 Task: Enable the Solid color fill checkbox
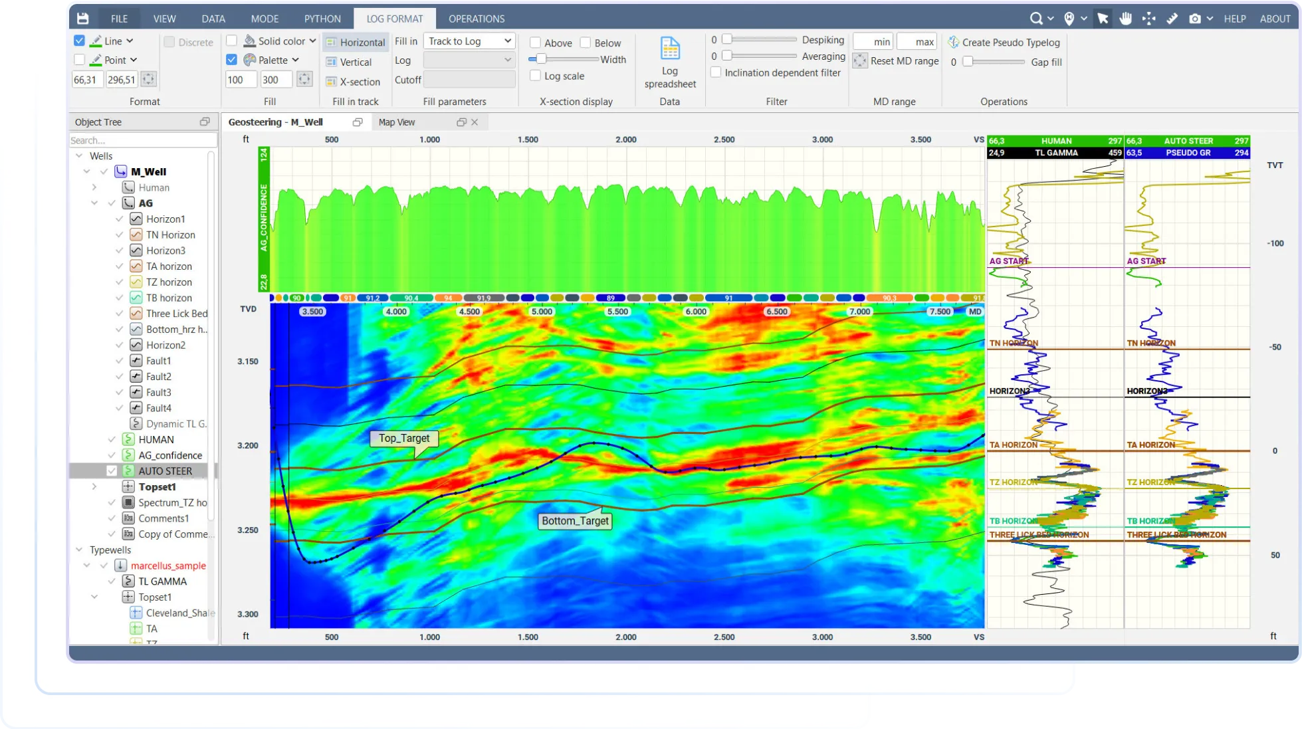coord(232,41)
